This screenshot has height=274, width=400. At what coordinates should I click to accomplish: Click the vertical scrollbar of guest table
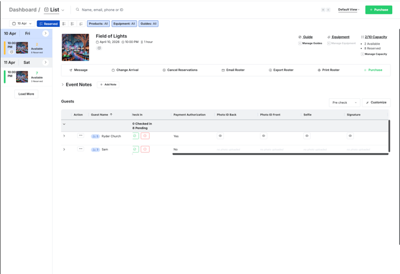389,136
